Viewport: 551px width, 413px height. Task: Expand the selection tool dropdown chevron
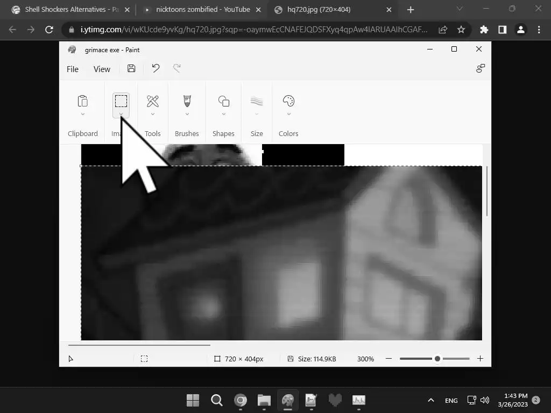pos(121,114)
